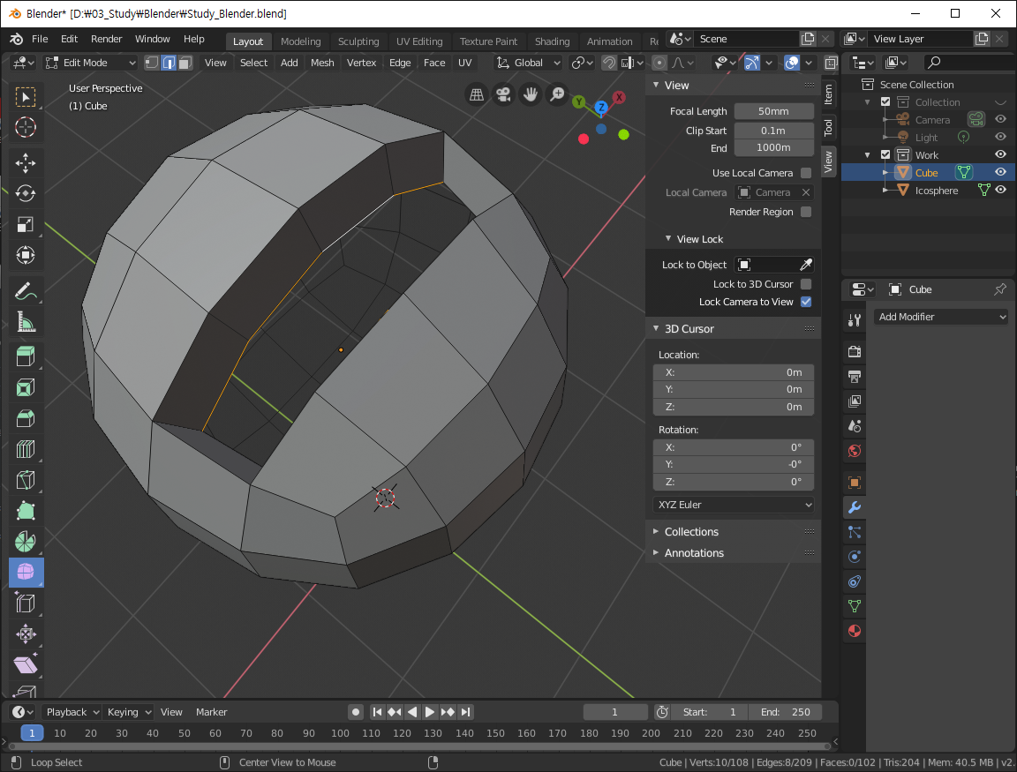This screenshot has width=1017, height=772.
Task: Select the Measure tool
Action: pos(26,321)
